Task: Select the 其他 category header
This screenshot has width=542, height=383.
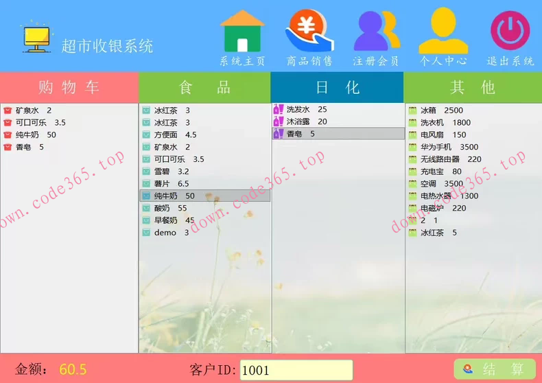Action: (x=473, y=87)
